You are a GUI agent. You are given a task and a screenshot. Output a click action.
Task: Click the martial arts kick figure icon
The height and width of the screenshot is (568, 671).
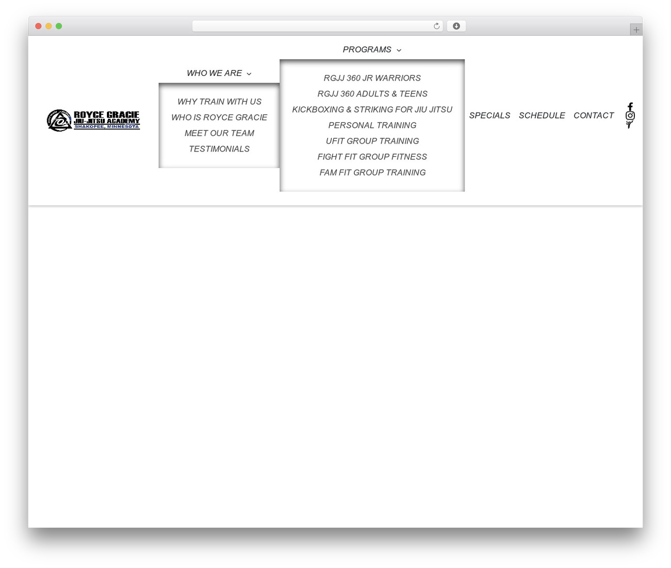630,125
